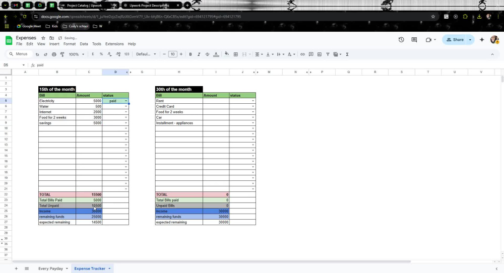Open the Google Meet bookmark

tap(29, 26)
